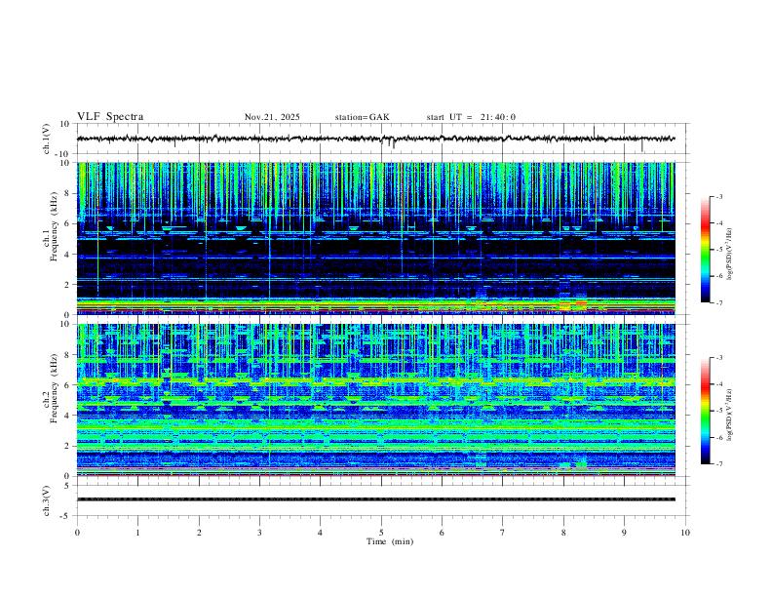This screenshot has width=772, height=597.
Task: Click the log(PSD) label beside ch.2 colorbar
Action: (729, 416)
